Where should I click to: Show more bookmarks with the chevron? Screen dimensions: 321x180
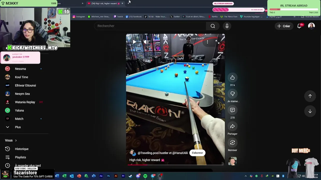294,17
